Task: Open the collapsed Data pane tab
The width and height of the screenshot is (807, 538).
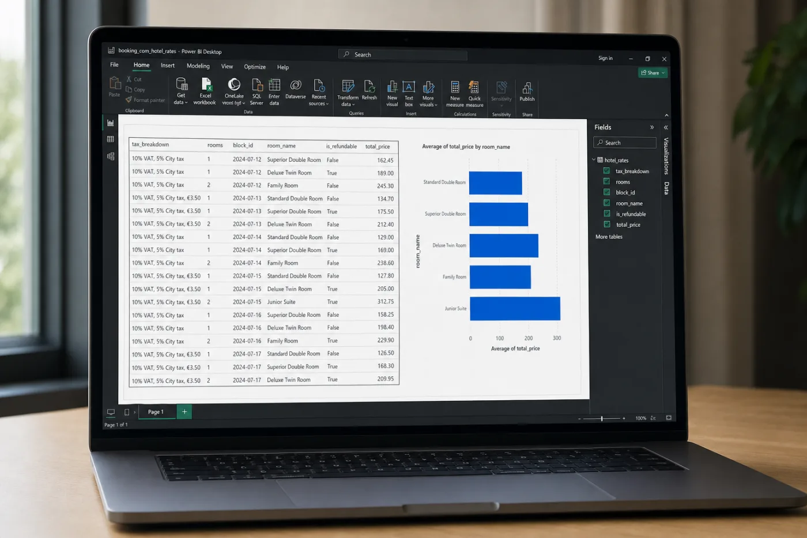Action: (666, 188)
